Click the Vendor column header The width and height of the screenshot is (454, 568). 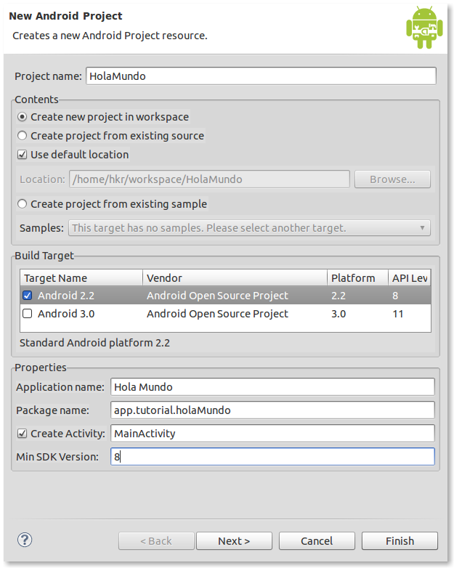click(x=235, y=278)
